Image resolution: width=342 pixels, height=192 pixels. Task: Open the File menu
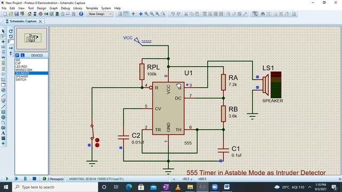[4, 9]
